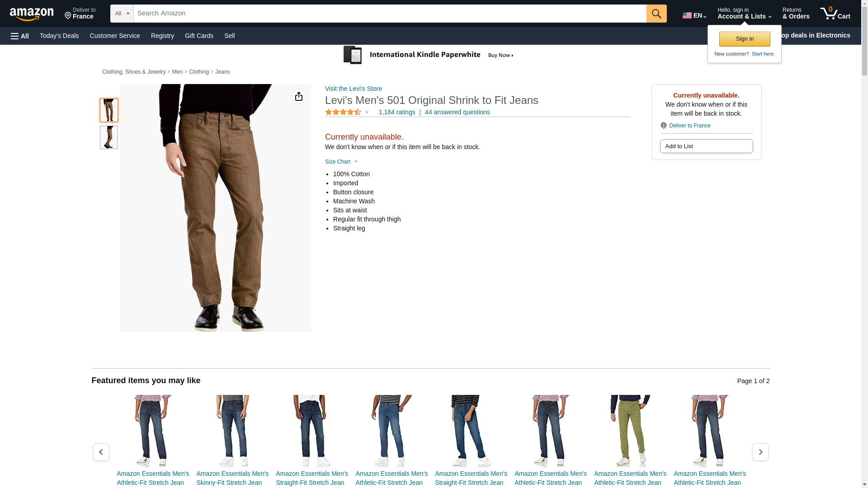Image resolution: width=868 pixels, height=488 pixels.
Task: Open the Add to List dropdown
Action: pos(706,146)
